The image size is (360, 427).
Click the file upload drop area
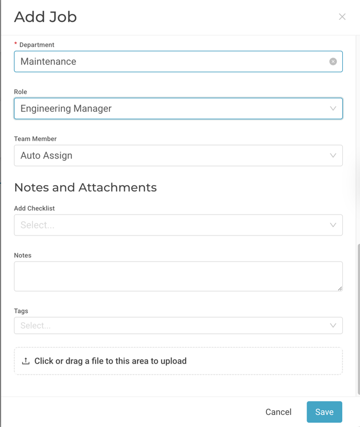178,361
